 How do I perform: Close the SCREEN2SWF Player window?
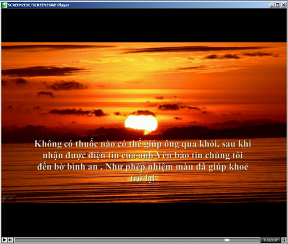coord(284,5)
